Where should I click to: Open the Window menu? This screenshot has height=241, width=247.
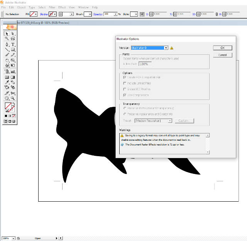click(83, 7)
